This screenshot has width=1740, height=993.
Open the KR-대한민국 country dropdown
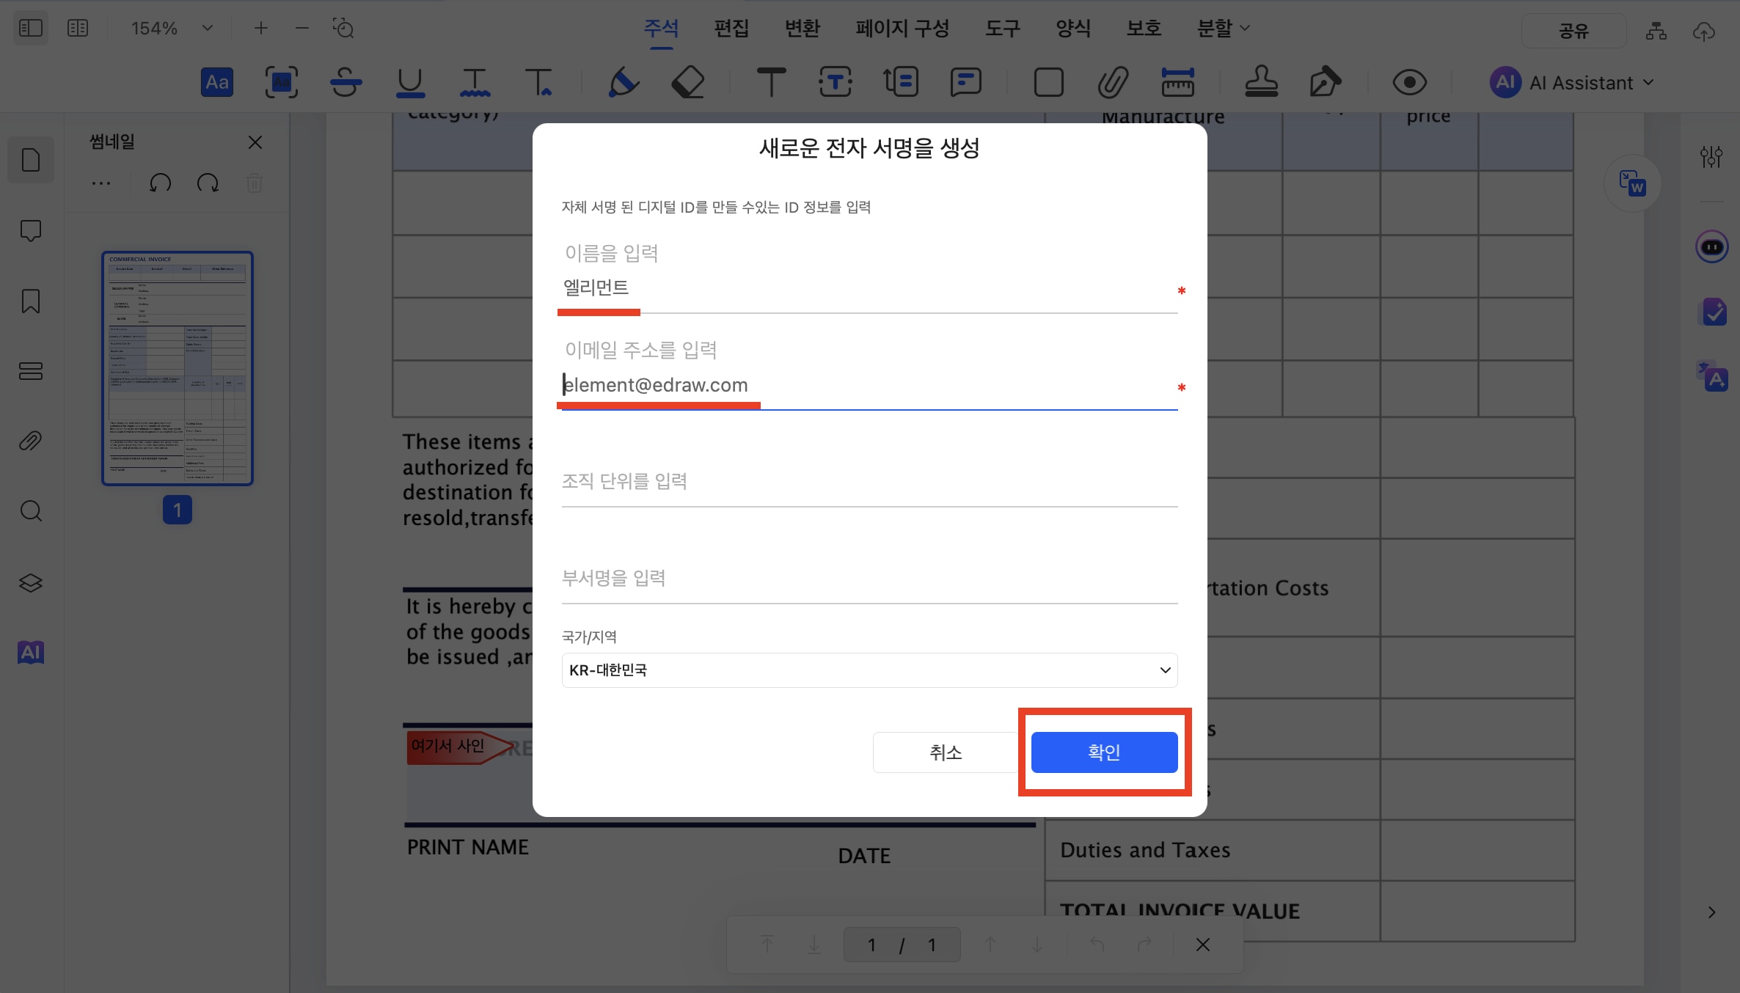click(x=869, y=670)
